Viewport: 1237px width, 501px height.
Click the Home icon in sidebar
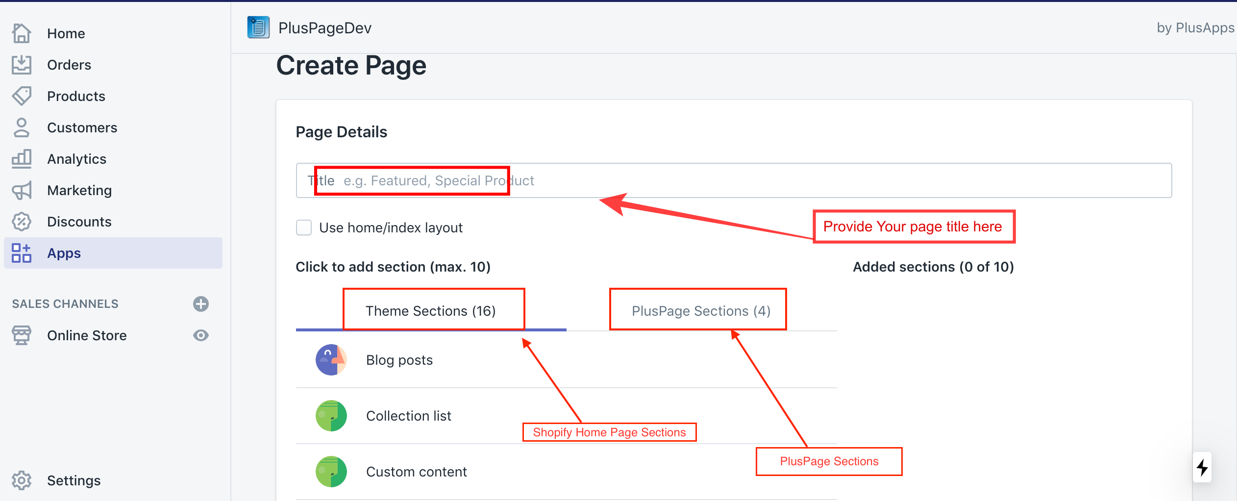click(22, 33)
